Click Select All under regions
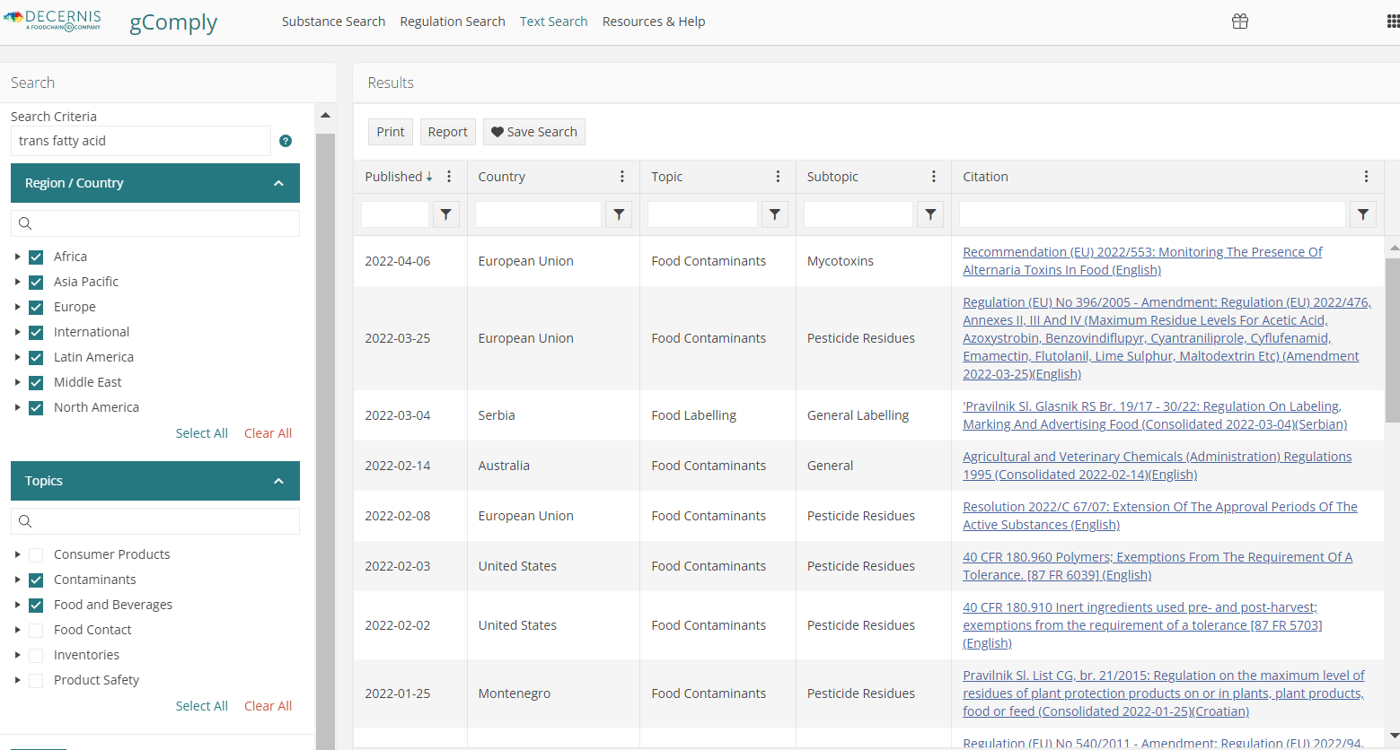1400x750 pixels. [x=202, y=433]
